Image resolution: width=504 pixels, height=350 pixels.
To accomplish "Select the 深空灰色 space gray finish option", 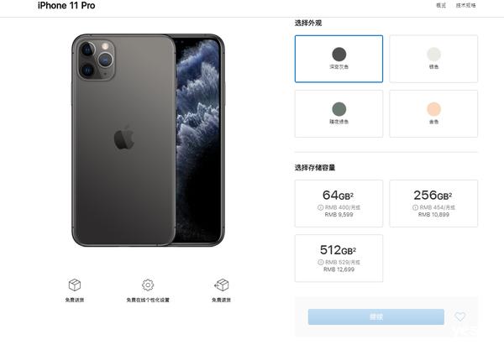I will (x=339, y=59).
